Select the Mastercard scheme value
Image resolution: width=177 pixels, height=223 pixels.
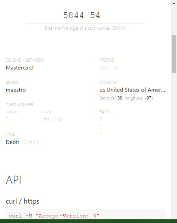pos(20,68)
